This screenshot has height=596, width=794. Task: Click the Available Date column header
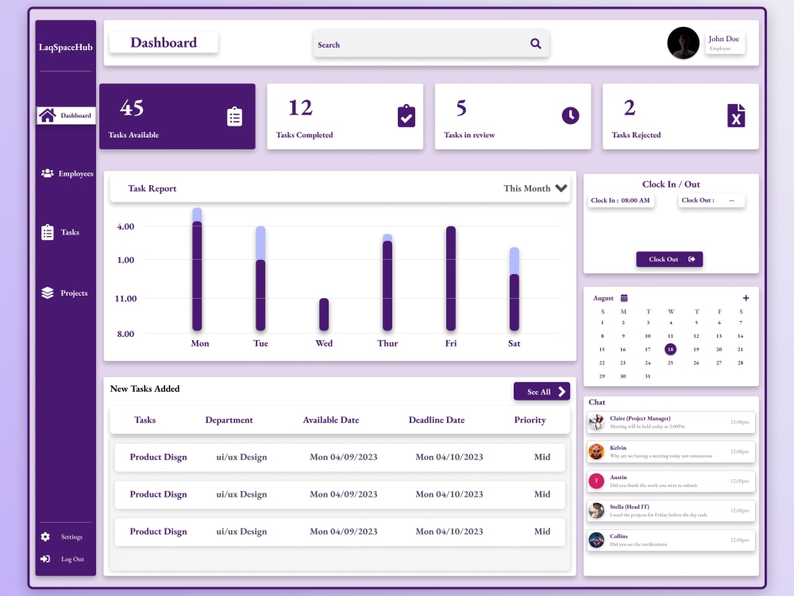point(330,420)
